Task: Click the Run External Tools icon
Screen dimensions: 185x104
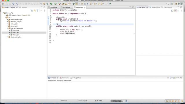Action: (x=59, y=4)
